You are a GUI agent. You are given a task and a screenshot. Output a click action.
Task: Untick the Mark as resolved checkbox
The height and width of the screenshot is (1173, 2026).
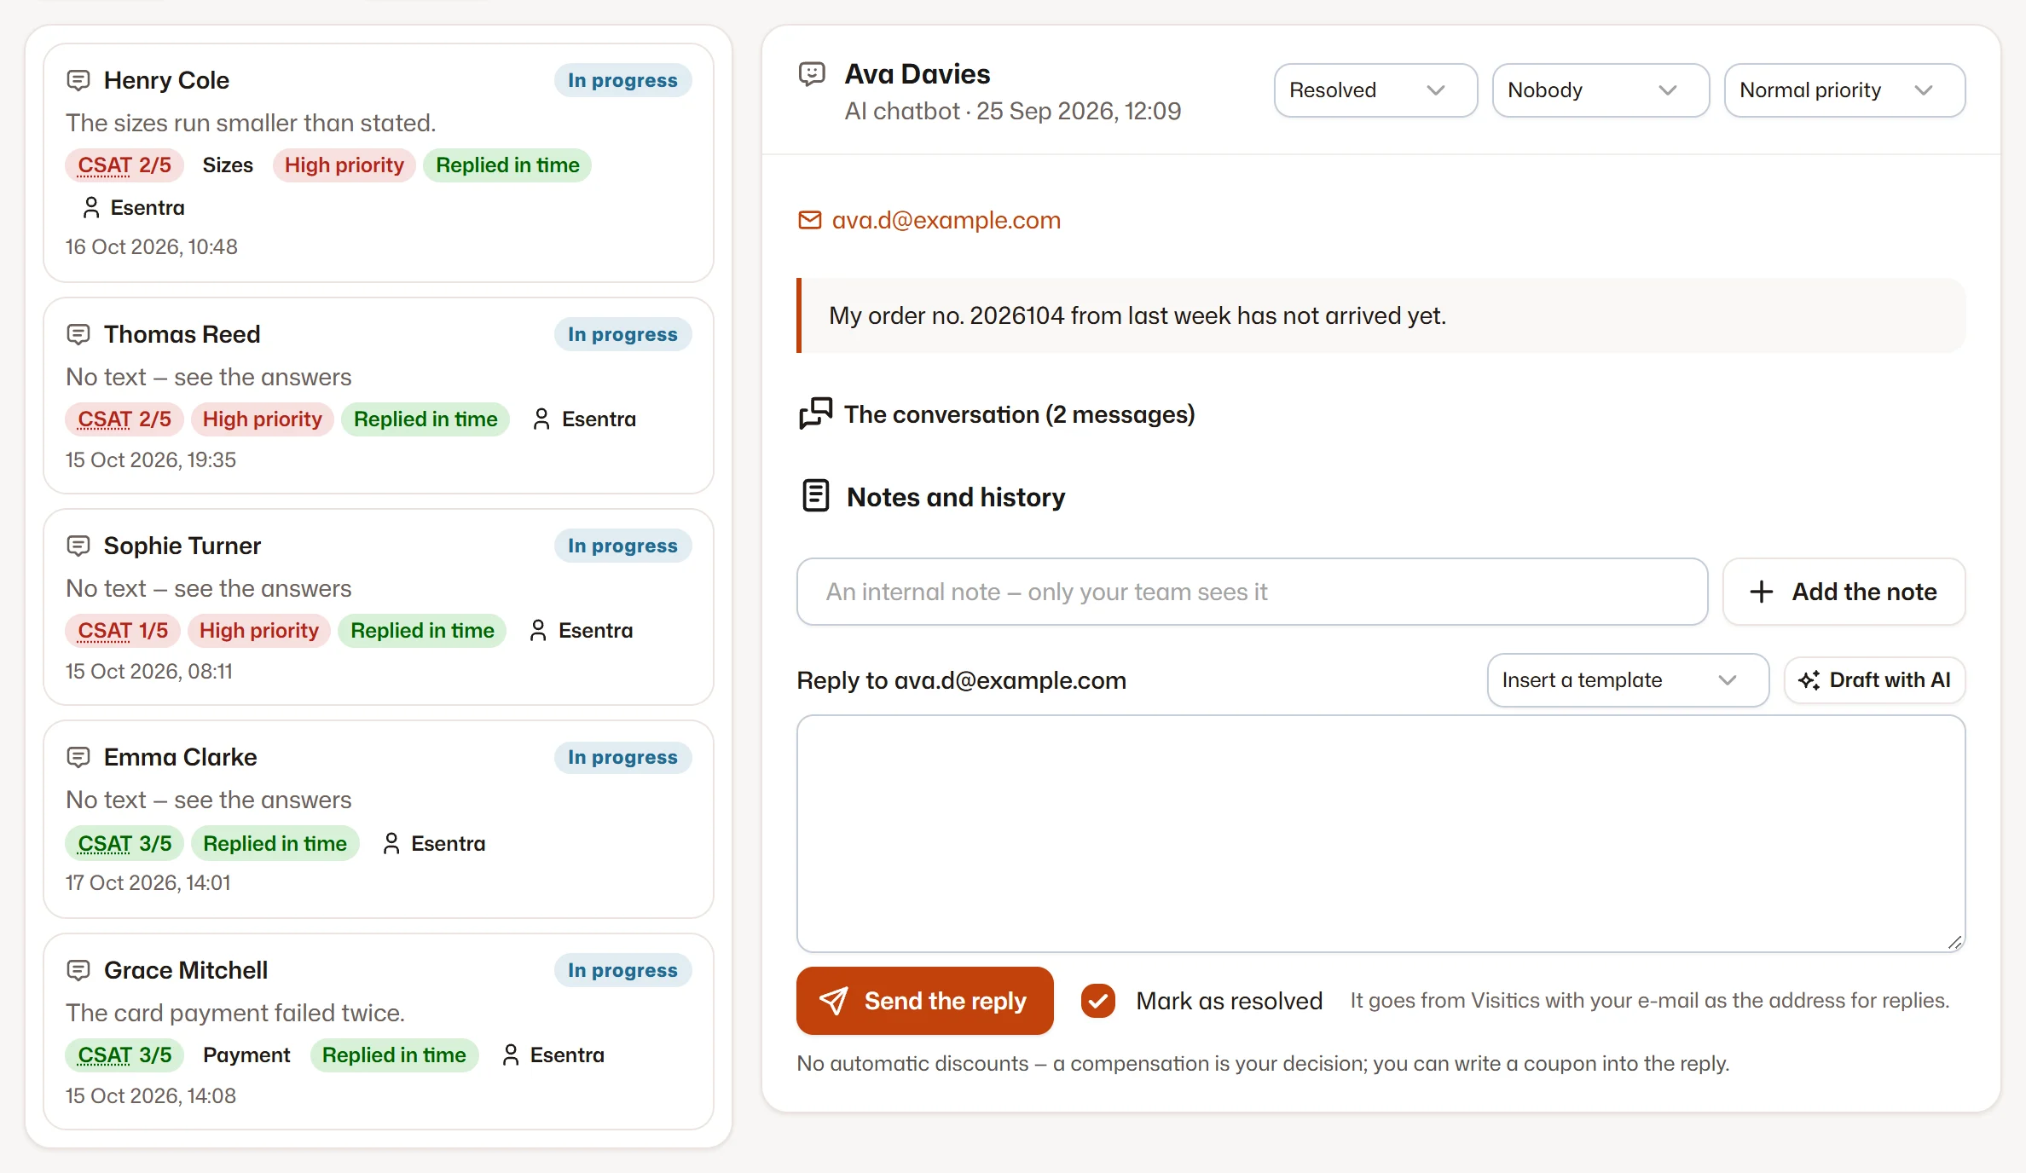click(x=1098, y=1001)
